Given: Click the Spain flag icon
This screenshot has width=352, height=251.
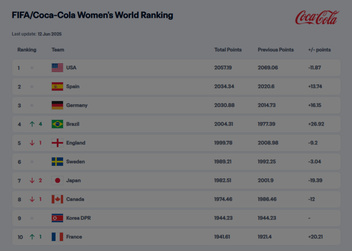Looking at the screenshot, I should pos(57,87).
